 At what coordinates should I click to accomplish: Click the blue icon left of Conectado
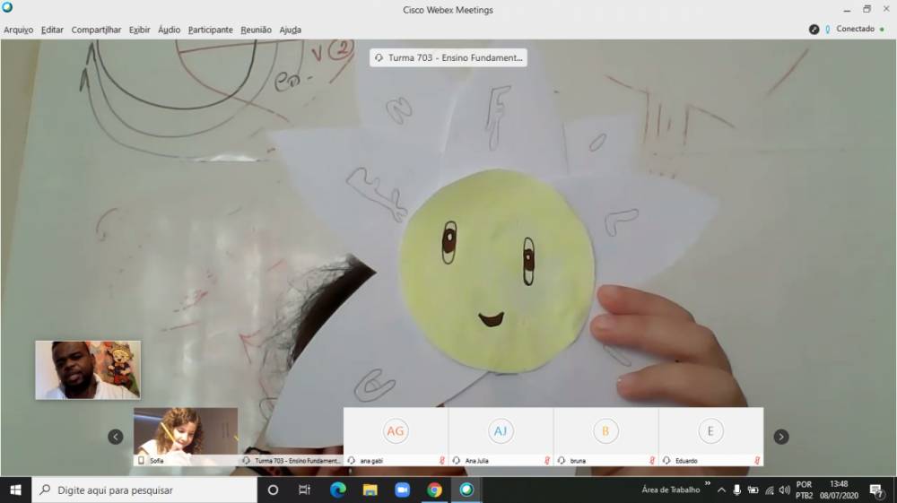(x=828, y=29)
